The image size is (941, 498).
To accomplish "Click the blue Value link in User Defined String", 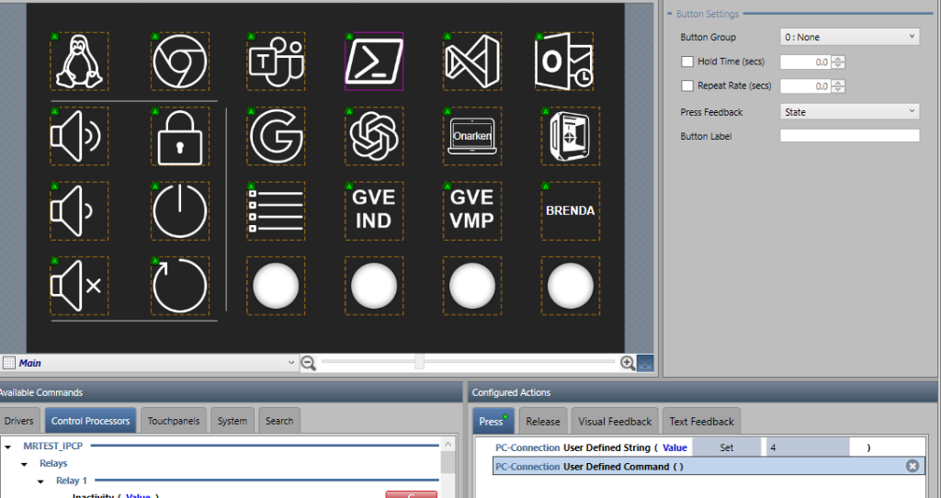I will click(x=675, y=447).
